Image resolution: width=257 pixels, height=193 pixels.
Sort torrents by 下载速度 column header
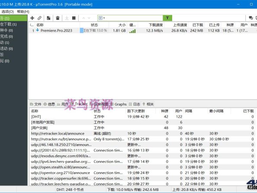pos(151,25)
